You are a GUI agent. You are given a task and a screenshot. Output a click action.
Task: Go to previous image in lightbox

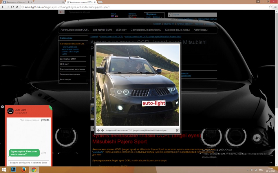click(98, 130)
